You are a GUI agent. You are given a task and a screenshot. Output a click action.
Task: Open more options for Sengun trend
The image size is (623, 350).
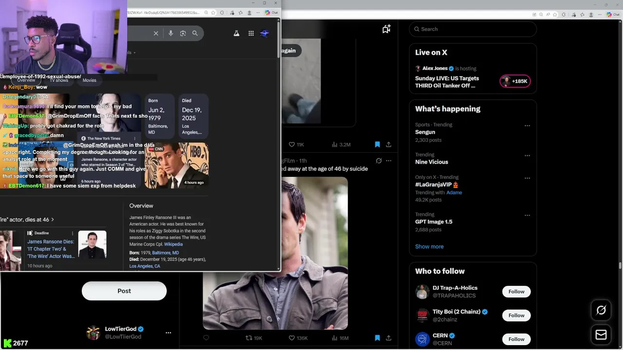(x=527, y=125)
